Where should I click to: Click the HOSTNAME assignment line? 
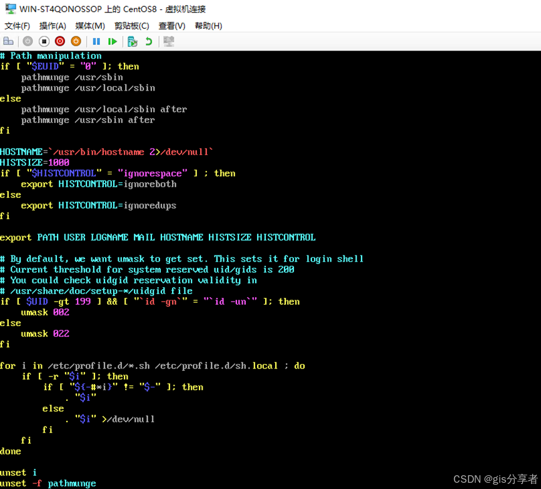tap(106, 152)
